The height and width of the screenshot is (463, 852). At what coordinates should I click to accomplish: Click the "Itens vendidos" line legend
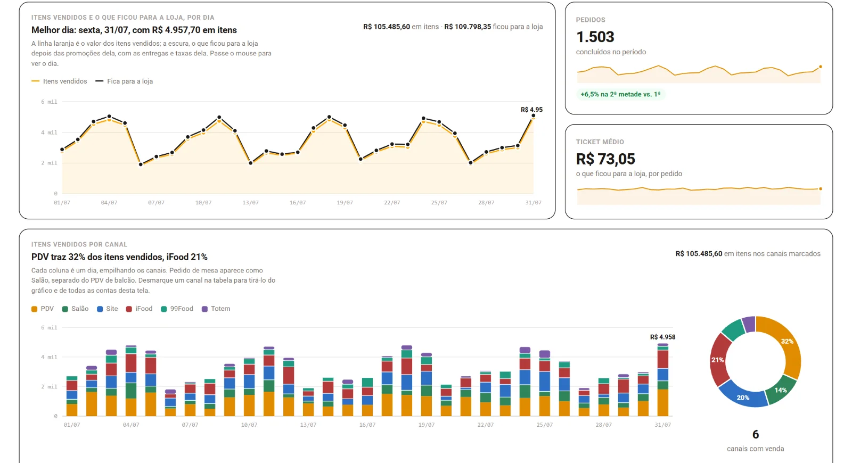pos(59,81)
